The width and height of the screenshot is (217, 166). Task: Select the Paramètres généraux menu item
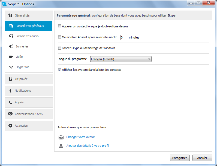(29, 26)
